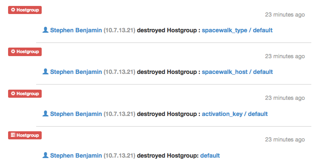Click user icon beside activation_key entry
The height and width of the screenshot is (164, 316).
pos(46,114)
